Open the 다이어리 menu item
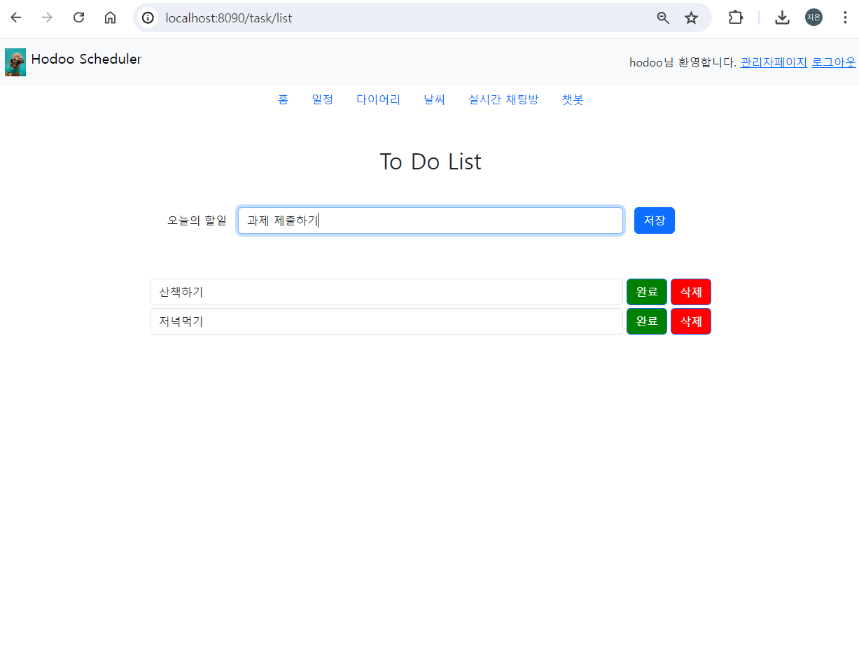 point(379,99)
